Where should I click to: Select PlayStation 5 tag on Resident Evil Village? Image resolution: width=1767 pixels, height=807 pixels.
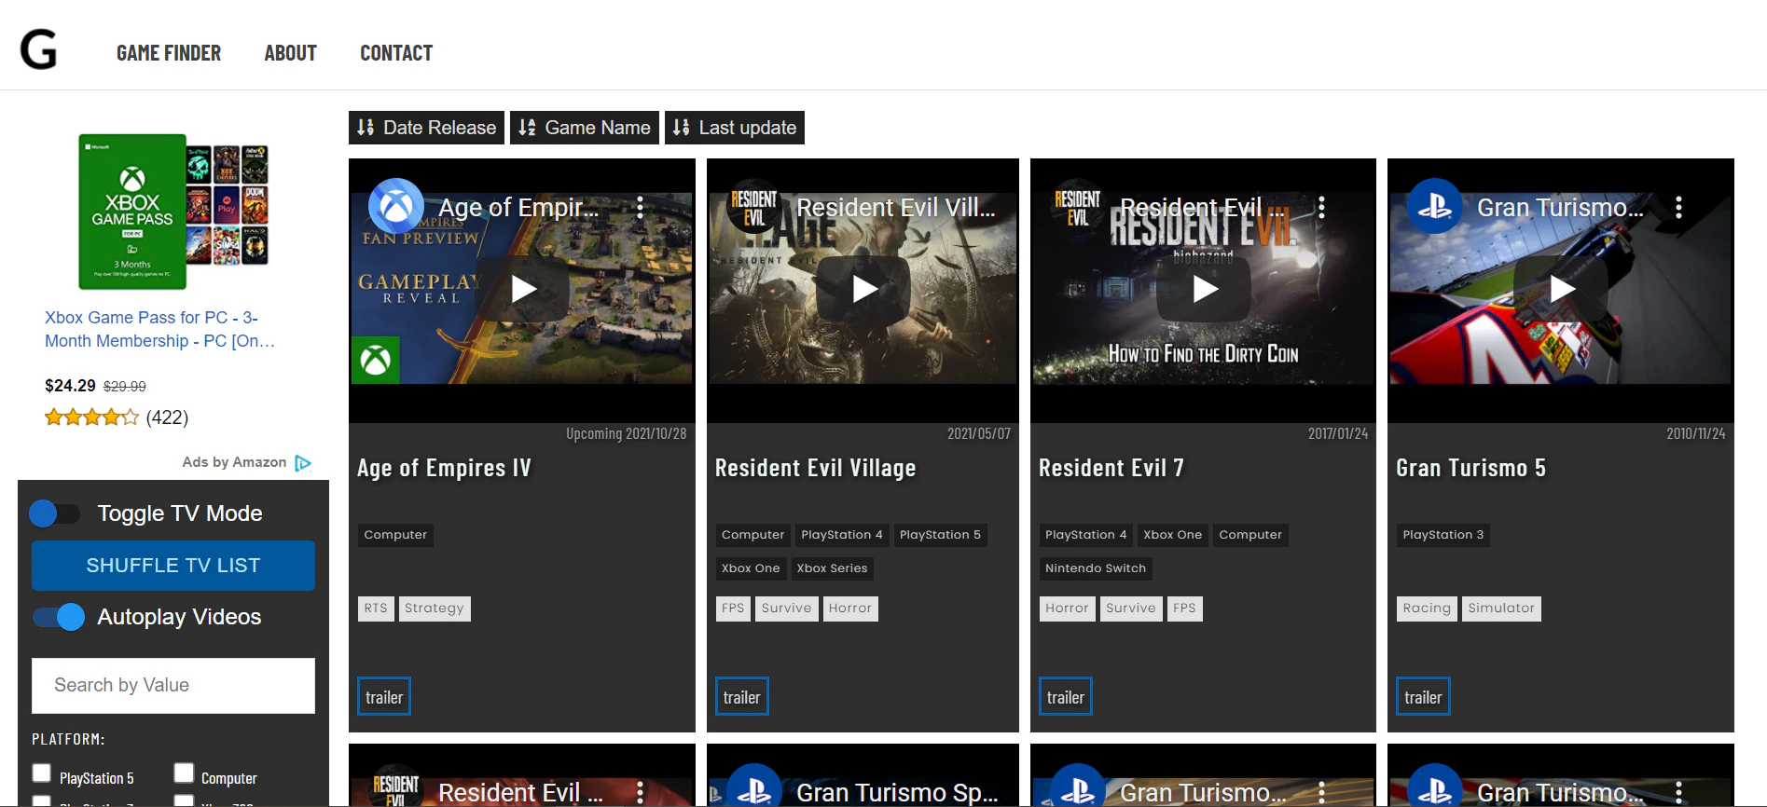point(940,535)
